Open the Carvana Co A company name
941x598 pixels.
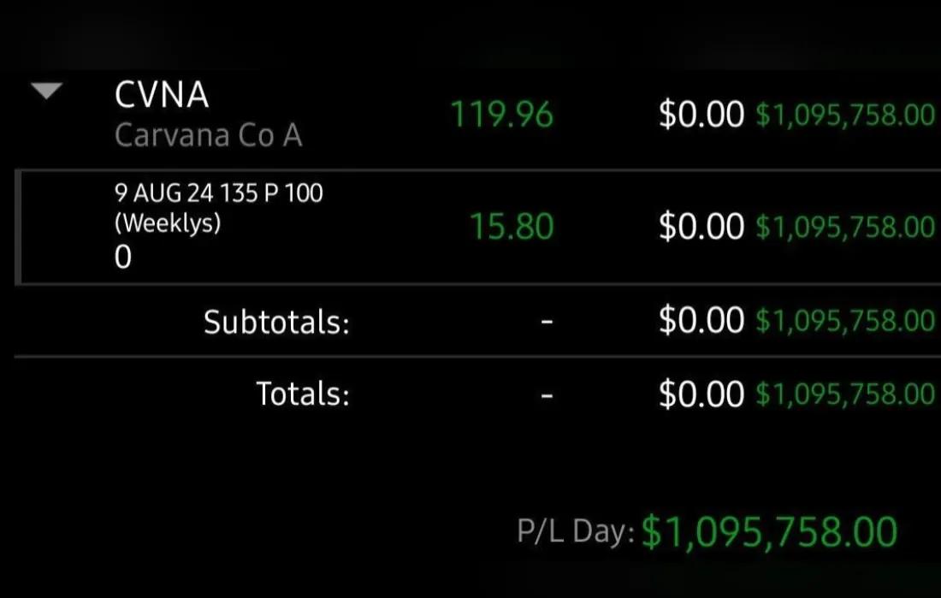tap(208, 135)
